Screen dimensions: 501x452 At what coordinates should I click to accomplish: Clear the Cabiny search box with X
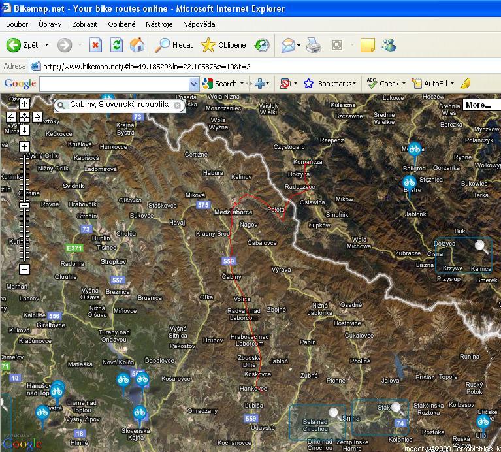(x=177, y=105)
